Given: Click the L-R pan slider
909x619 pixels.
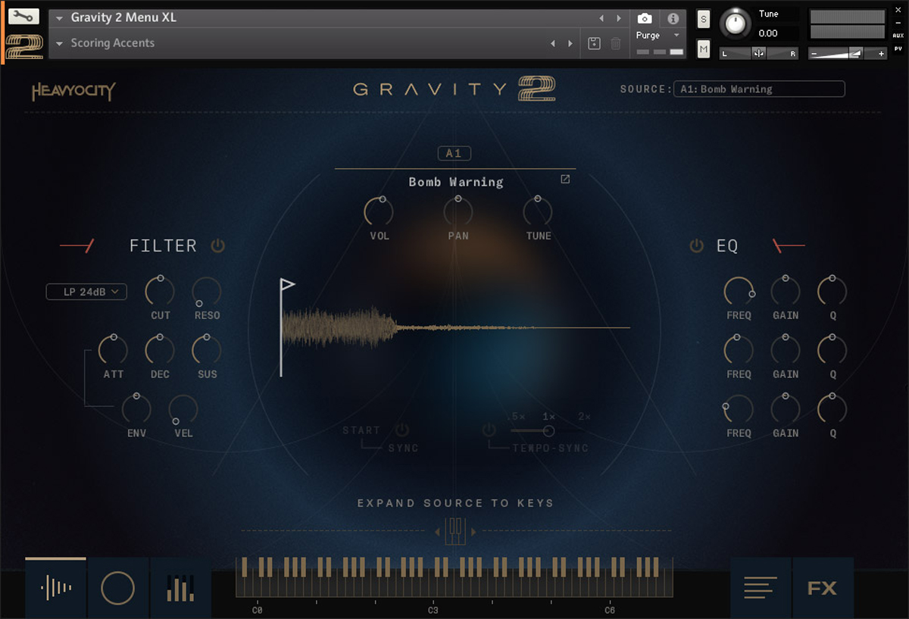Looking at the screenshot, I should pyautogui.click(x=759, y=53).
